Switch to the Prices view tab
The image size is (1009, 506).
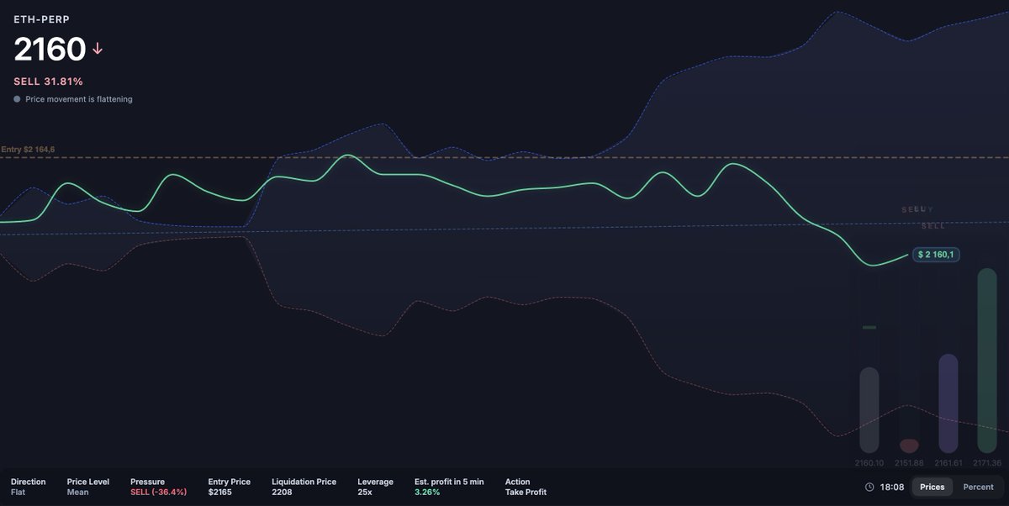click(932, 487)
